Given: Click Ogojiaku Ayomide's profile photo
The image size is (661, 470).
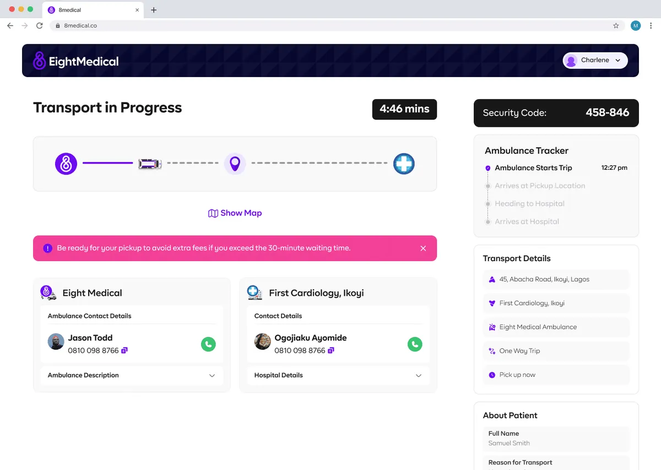Looking at the screenshot, I should coord(262,342).
